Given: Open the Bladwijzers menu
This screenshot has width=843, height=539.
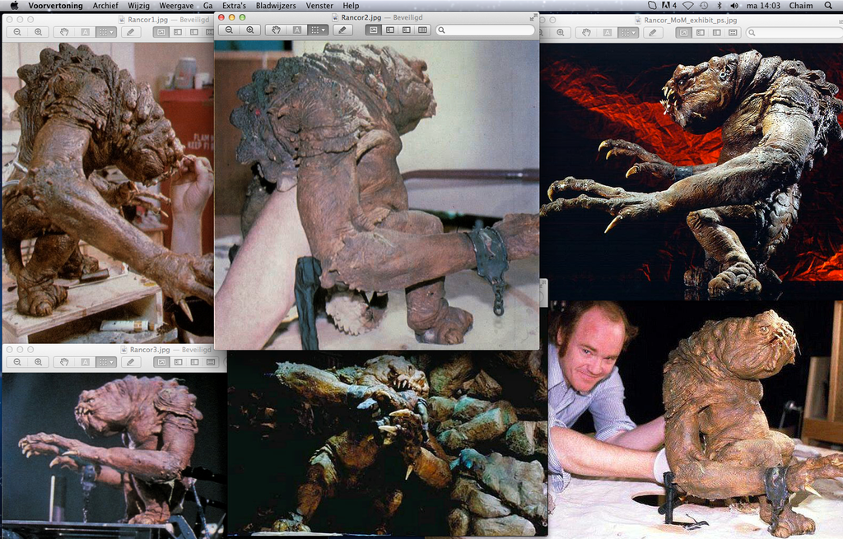Looking at the screenshot, I should tap(276, 6).
